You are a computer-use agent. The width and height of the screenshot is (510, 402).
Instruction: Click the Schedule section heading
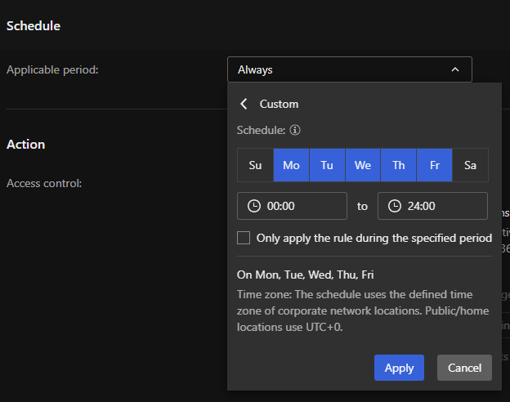pos(34,25)
